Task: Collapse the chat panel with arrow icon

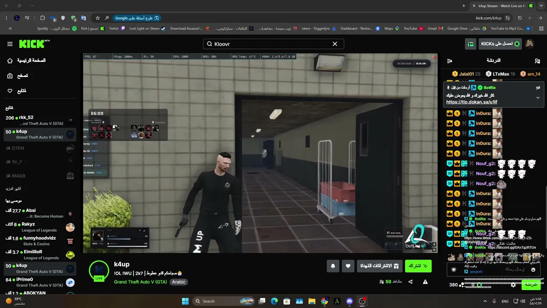Action: click(x=449, y=61)
